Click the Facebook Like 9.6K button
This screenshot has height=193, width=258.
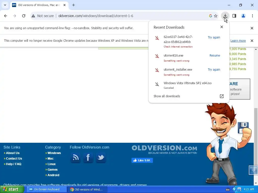(x=142, y=160)
